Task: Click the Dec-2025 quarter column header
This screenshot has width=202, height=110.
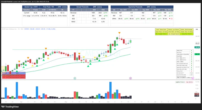Action: 157,10
